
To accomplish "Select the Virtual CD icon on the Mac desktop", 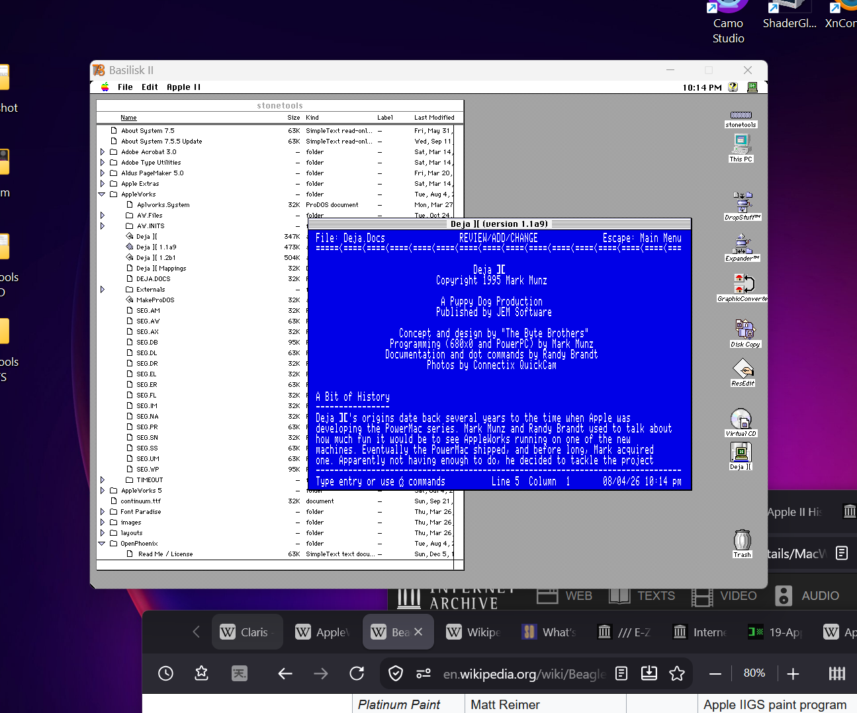I will tap(741, 423).
